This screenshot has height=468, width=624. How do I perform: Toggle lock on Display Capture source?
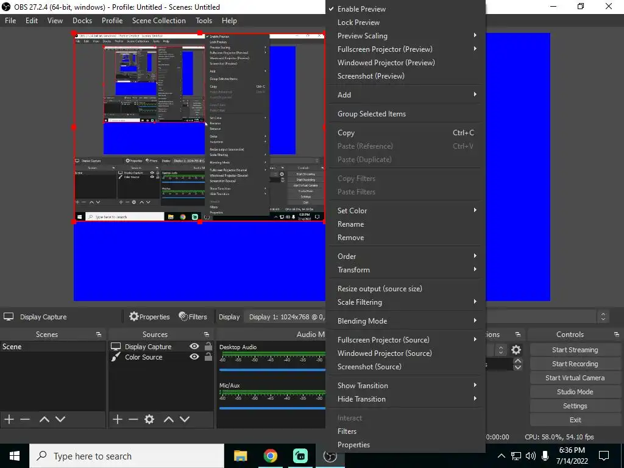[208, 346]
